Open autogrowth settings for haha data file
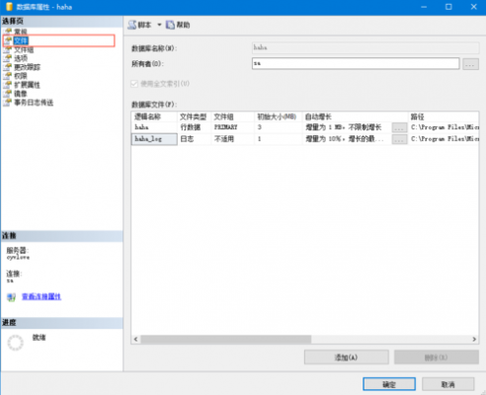486x395 pixels. [x=399, y=127]
